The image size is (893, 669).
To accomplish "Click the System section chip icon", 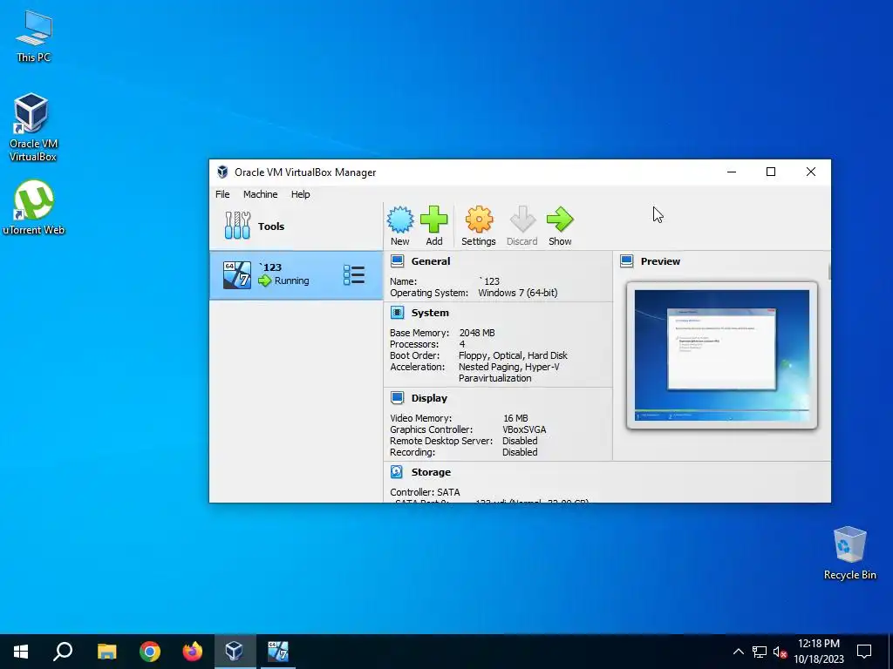I will point(398,313).
